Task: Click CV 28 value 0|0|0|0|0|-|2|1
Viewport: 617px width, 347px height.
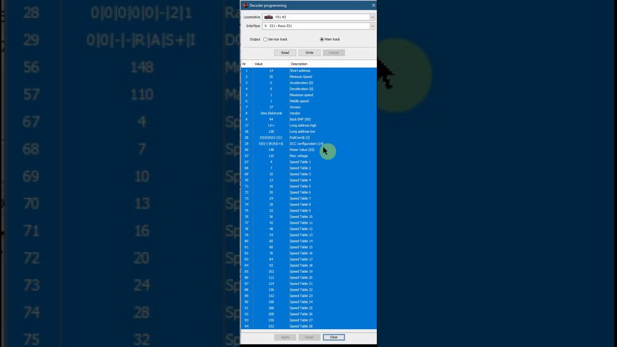Action: point(271,138)
